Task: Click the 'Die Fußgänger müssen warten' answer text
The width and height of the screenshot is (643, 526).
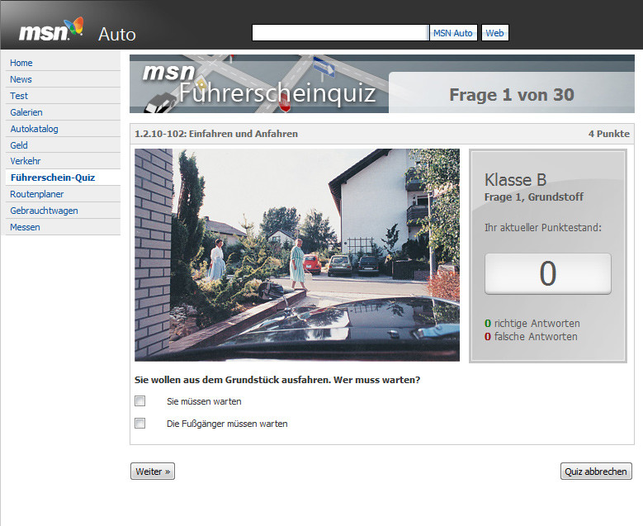Action: click(227, 424)
